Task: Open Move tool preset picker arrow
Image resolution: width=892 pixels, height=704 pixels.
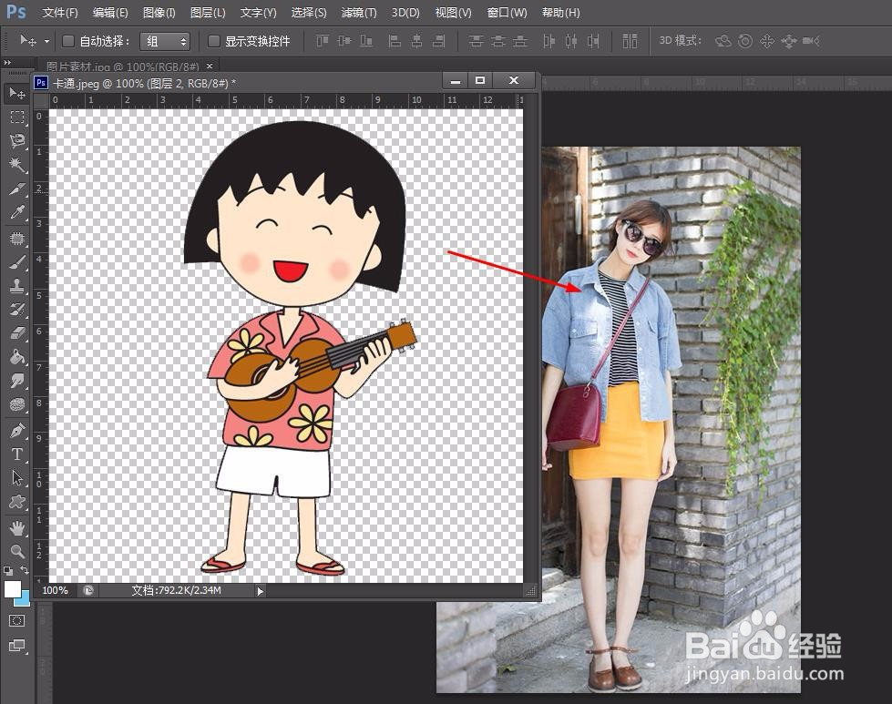Action: pyautogui.click(x=46, y=41)
